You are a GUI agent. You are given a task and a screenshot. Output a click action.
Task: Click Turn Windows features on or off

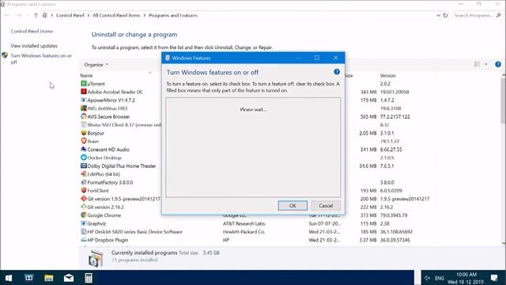41,59
